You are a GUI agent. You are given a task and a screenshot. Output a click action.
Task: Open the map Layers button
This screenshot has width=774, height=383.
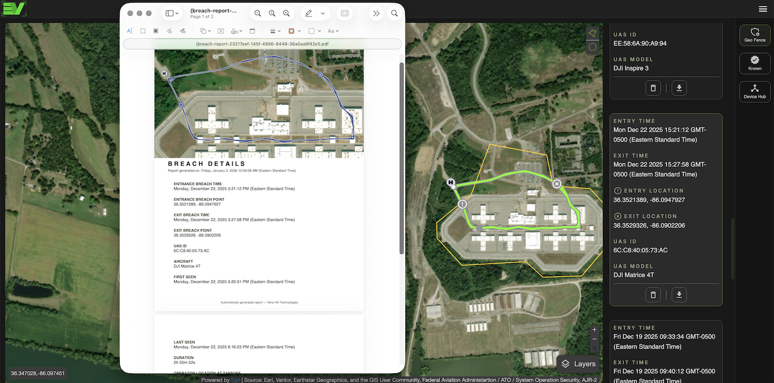coord(578,364)
